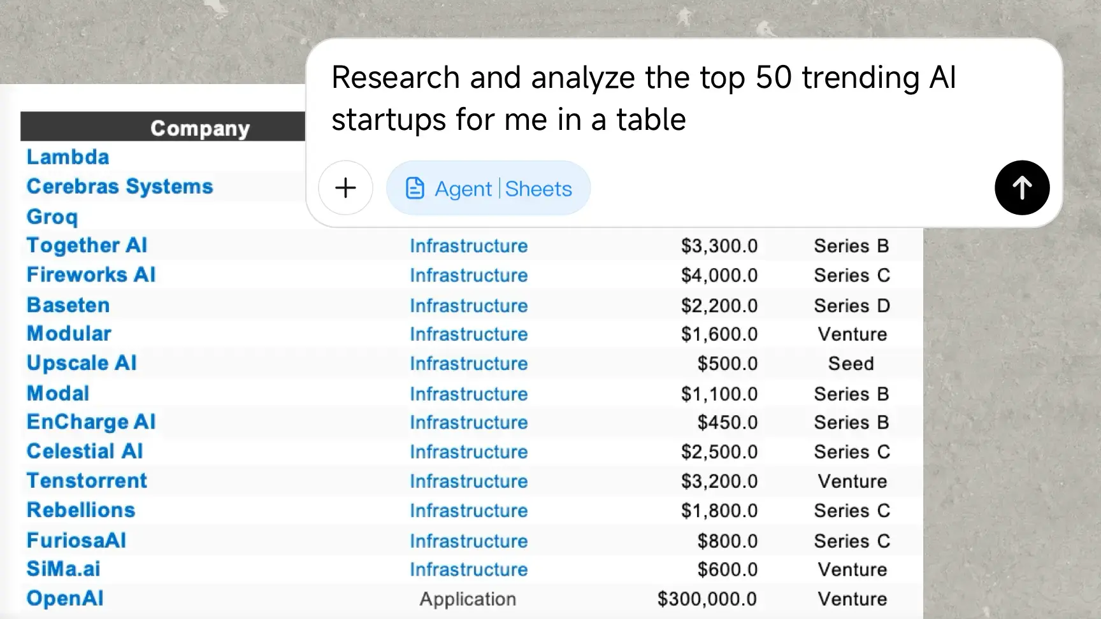Open the Cerebras Systems company link
The image size is (1101, 619).
click(120, 187)
